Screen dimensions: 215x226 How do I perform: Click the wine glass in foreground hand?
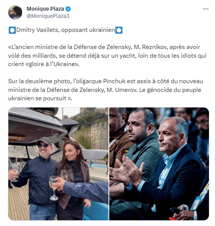(x=54, y=188)
